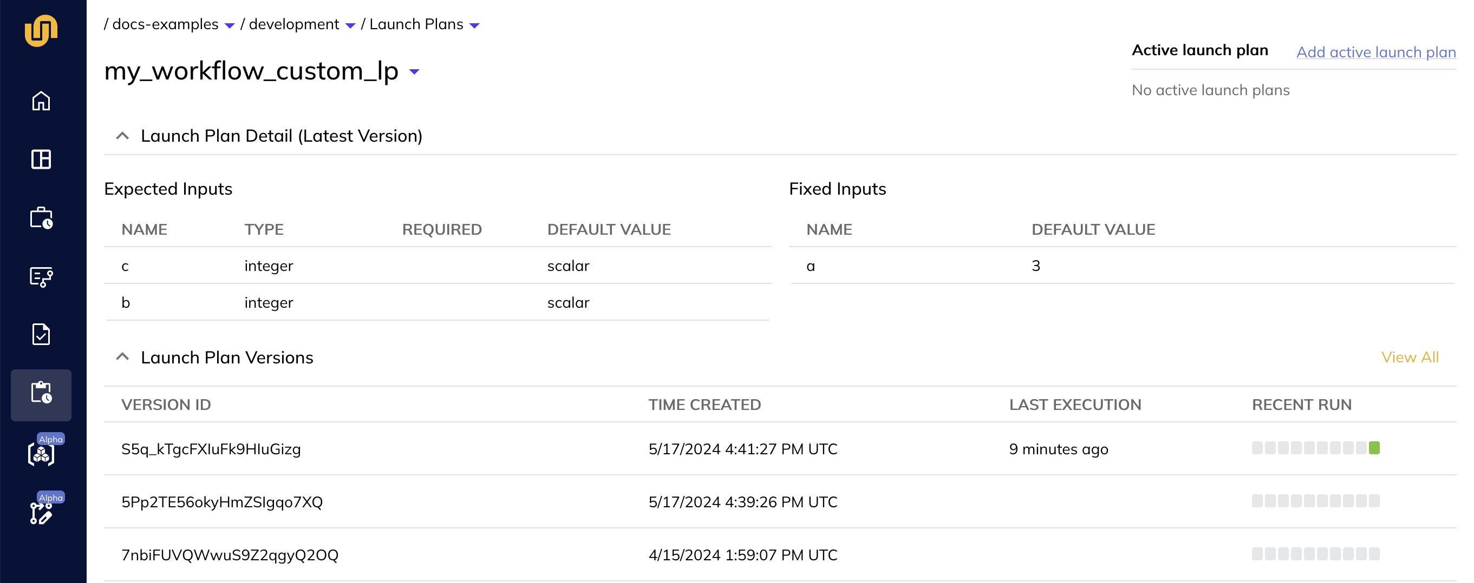Open the tasks document-check icon
The width and height of the screenshot is (1474, 583).
[41, 335]
